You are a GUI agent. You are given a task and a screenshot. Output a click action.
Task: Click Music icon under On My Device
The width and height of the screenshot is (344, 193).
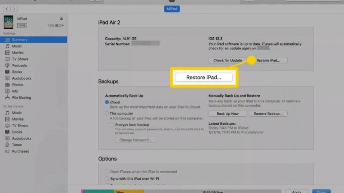[x=7, y=113]
